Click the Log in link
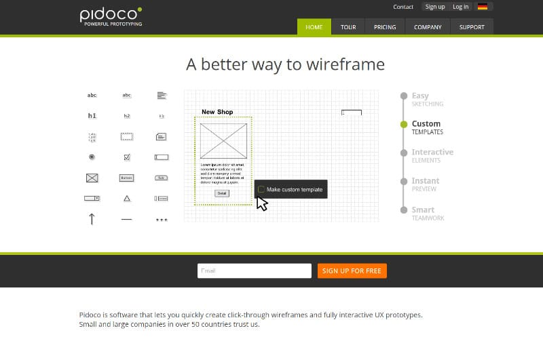Viewport: 543px width, 339px height. click(461, 7)
